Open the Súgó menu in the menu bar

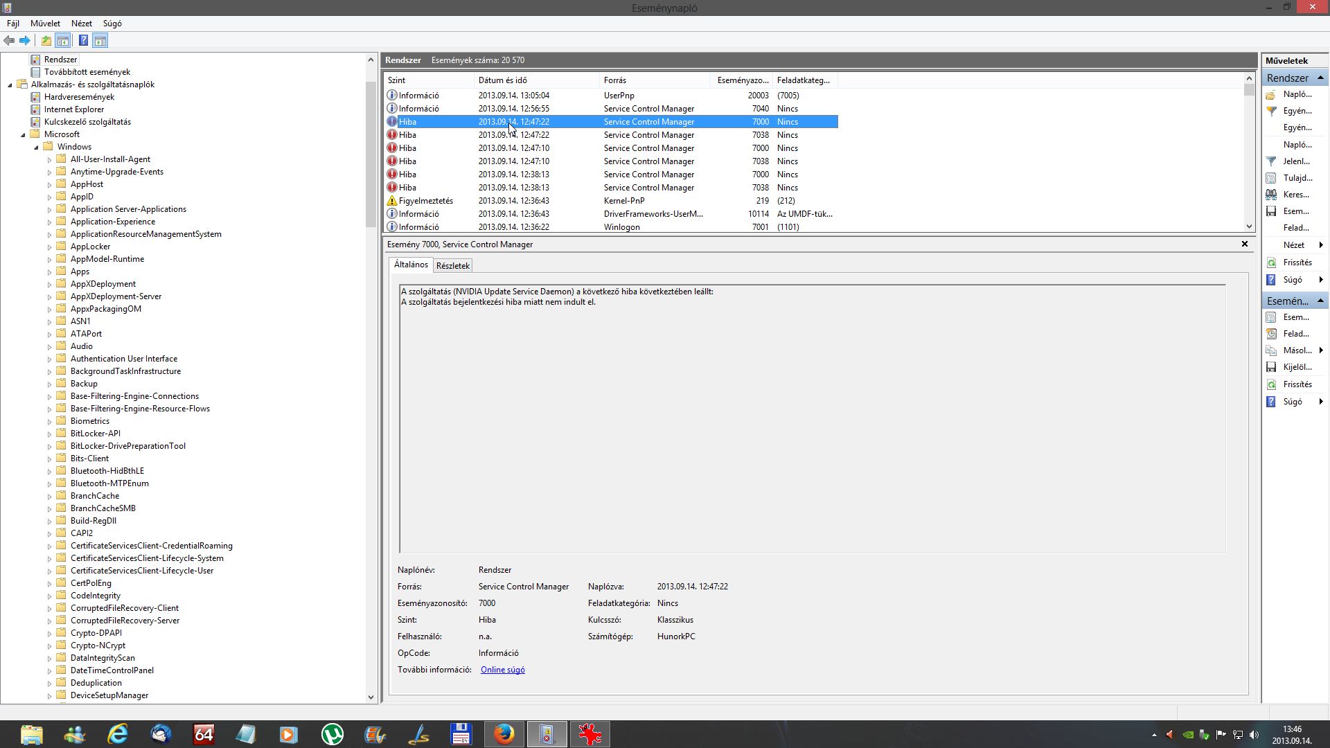tap(112, 24)
